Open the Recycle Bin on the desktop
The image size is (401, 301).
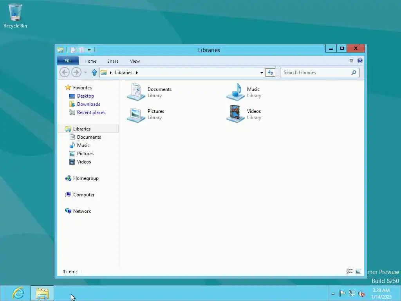pos(15,16)
